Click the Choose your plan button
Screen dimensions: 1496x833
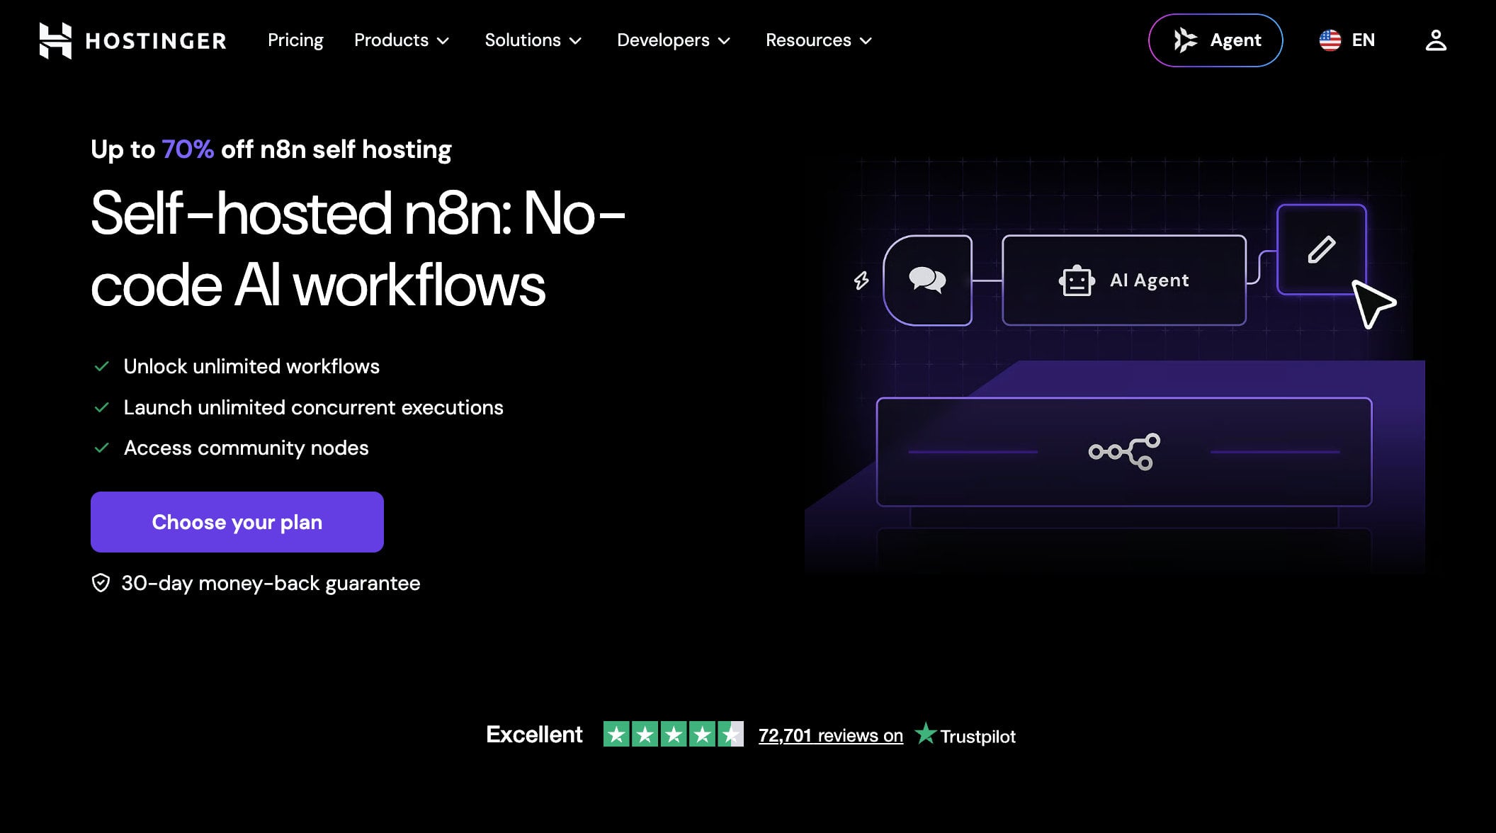237,522
